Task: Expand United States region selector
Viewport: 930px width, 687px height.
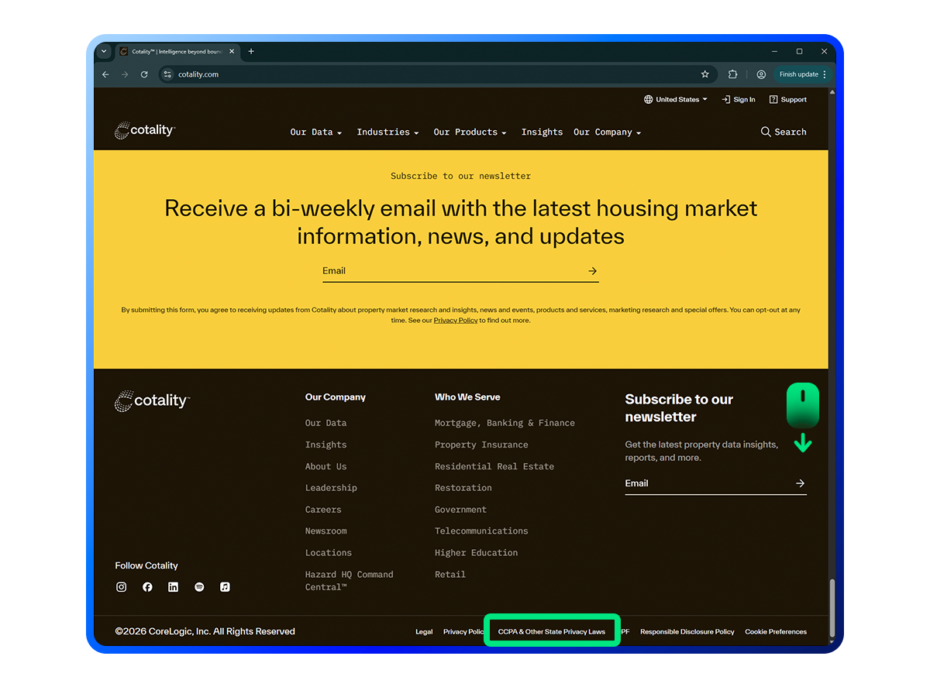Action: (x=676, y=100)
